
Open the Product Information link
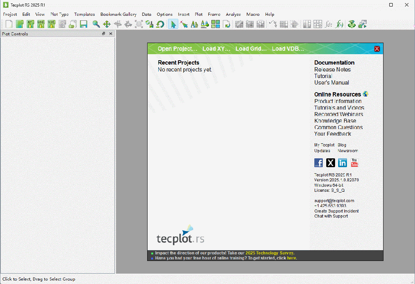point(338,101)
